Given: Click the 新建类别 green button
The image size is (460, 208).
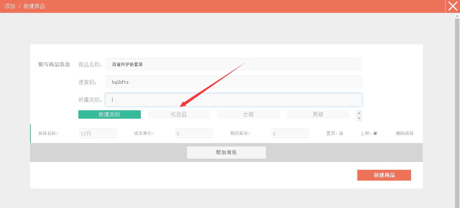Looking at the screenshot, I should tap(109, 114).
